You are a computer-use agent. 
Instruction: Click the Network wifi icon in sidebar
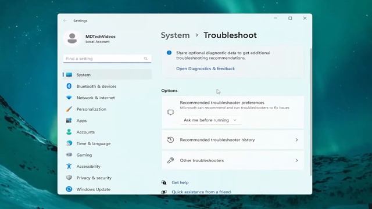click(69, 98)
